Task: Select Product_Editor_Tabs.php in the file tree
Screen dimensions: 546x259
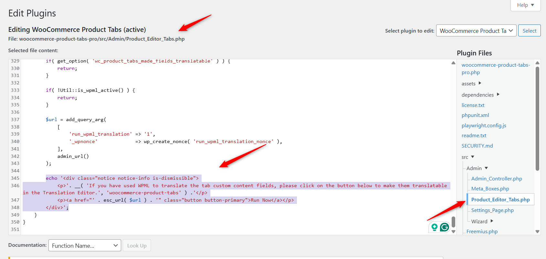Action: [500, 199]
